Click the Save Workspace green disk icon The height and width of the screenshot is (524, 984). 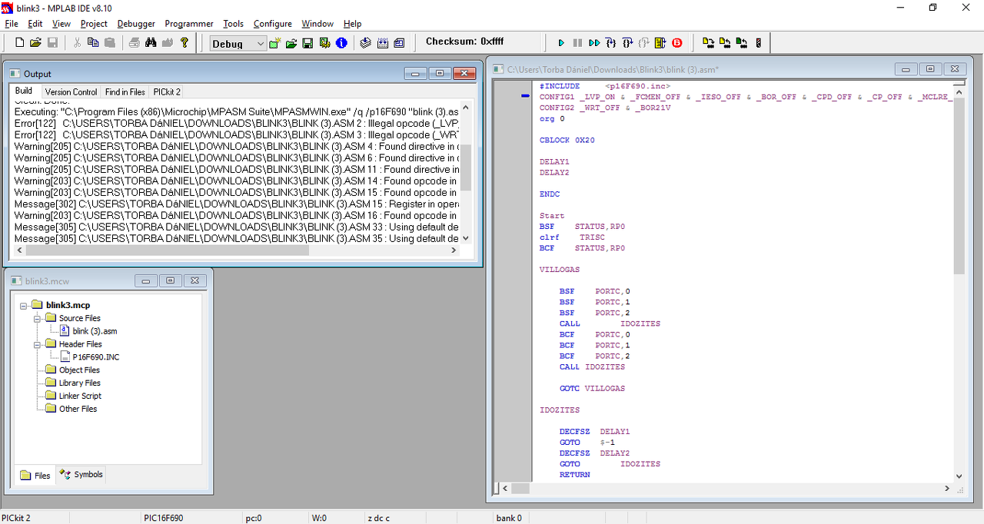[307, 43]
